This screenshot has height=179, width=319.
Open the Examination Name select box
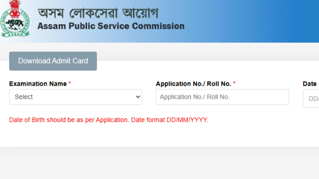click(75, 97)
